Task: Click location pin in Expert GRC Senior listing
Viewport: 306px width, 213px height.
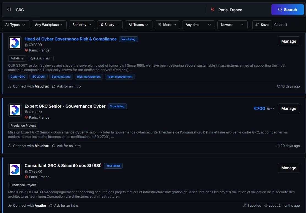Action: click(x=26, y=118)
